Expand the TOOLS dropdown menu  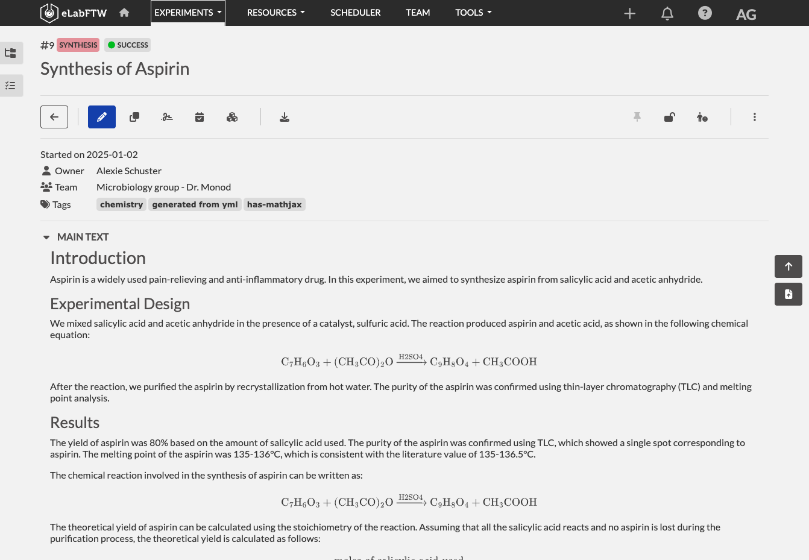tap(473, 13)
